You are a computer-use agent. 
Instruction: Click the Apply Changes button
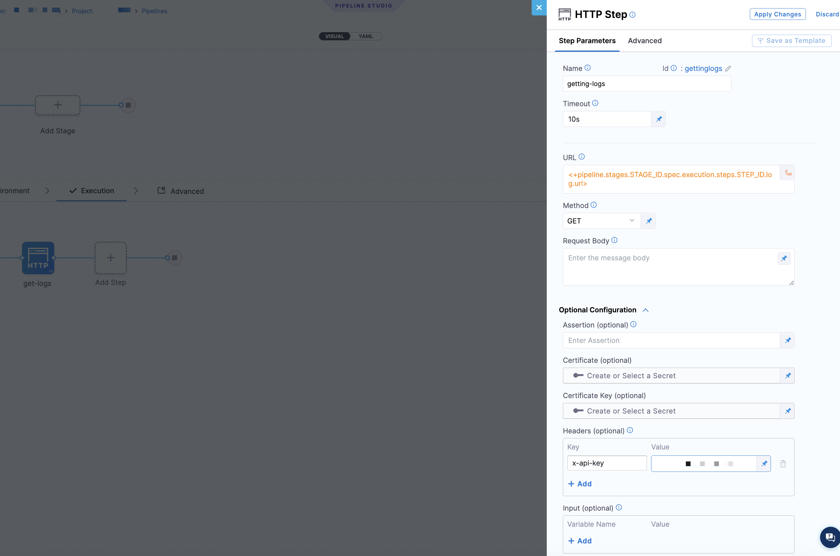(777, 14)
